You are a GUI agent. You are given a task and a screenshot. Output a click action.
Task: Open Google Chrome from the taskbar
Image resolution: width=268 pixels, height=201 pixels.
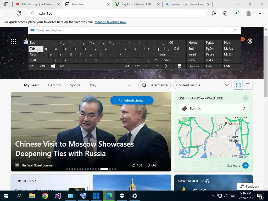click(x=45, y=196)
